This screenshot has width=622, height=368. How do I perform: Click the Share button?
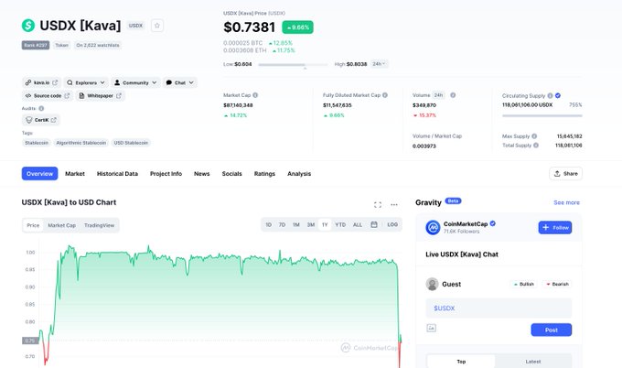[x=565, y=174]
